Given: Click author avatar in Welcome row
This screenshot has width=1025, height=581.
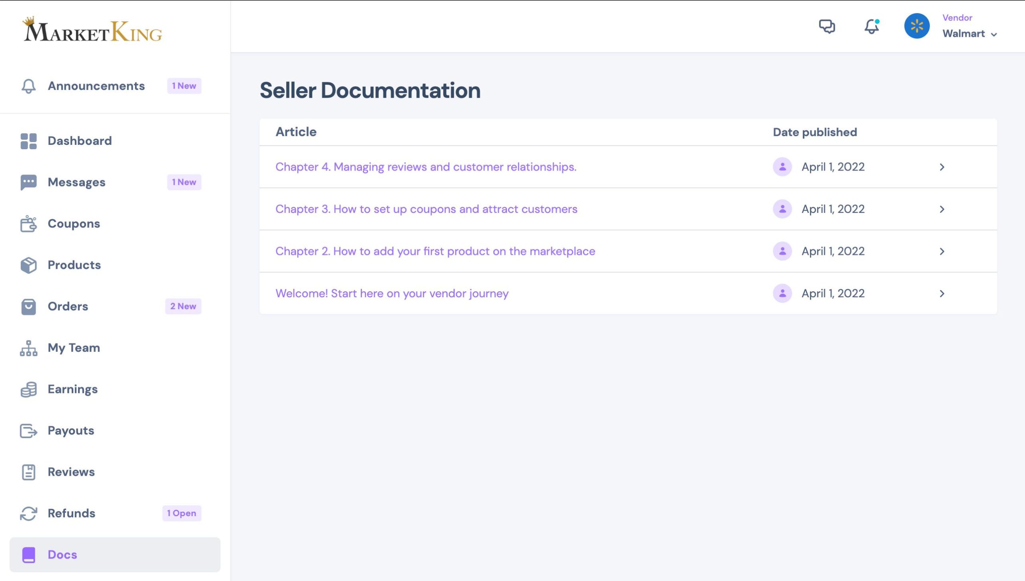Looking at the screenshot, I should tap(782, 293).
